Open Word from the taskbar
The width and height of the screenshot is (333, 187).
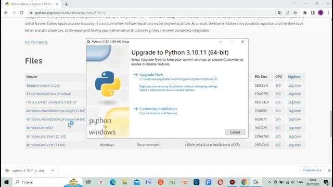(x=148, y=182)
